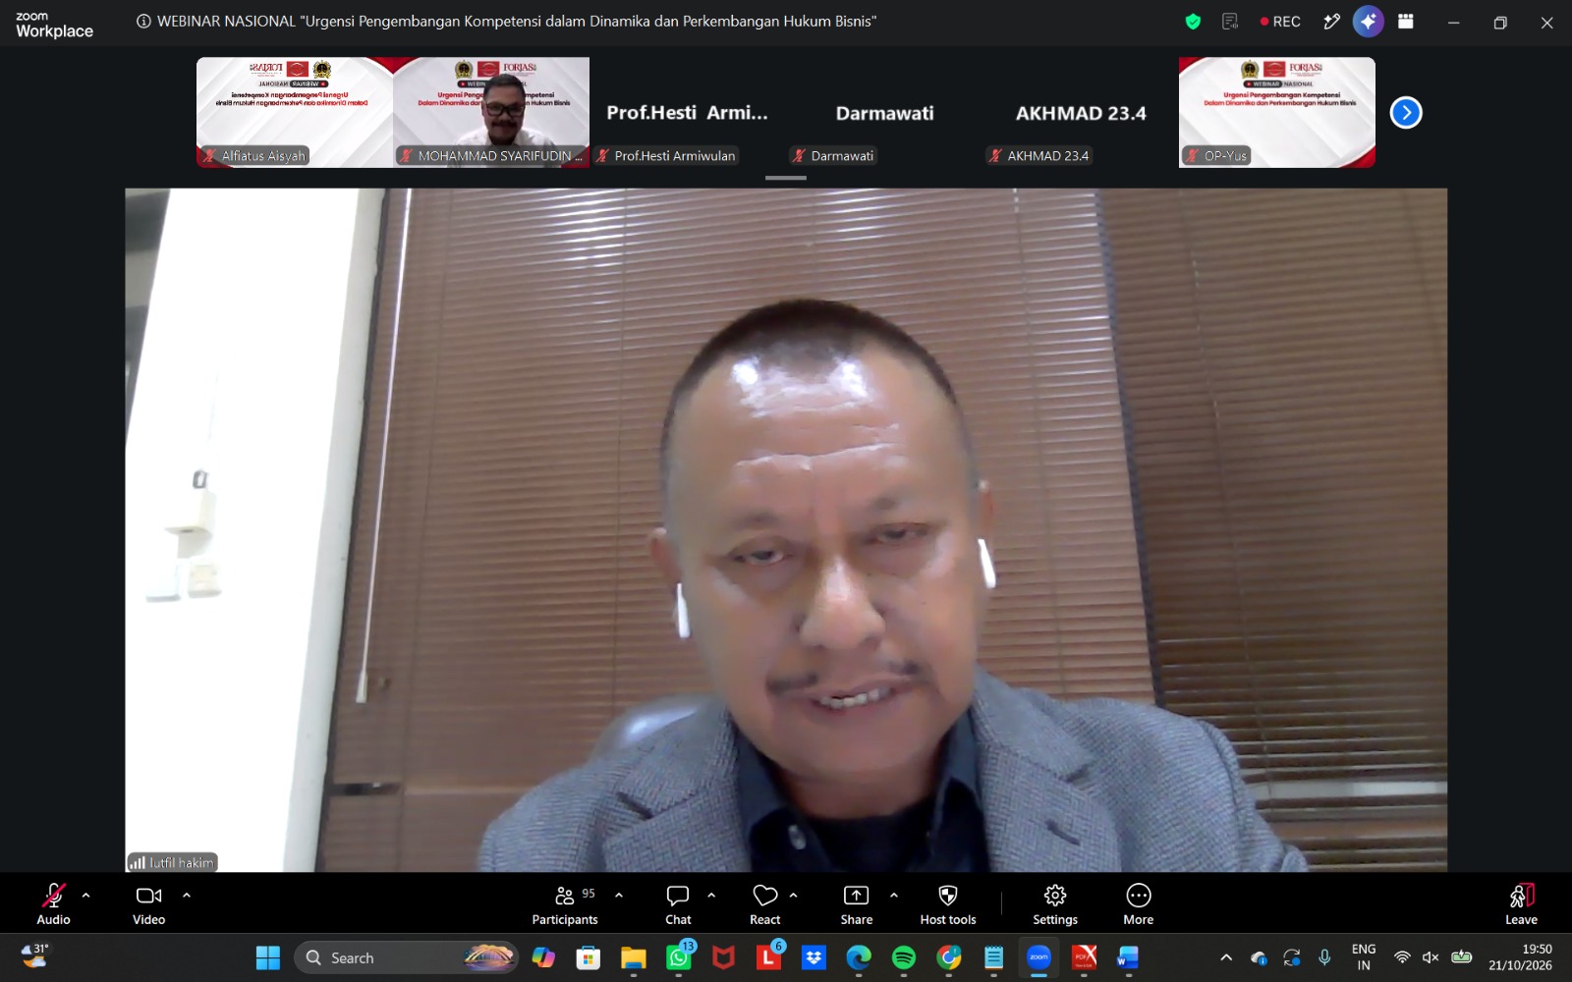
Task: Unmute microphone with the Audio button
Action: 53,903
